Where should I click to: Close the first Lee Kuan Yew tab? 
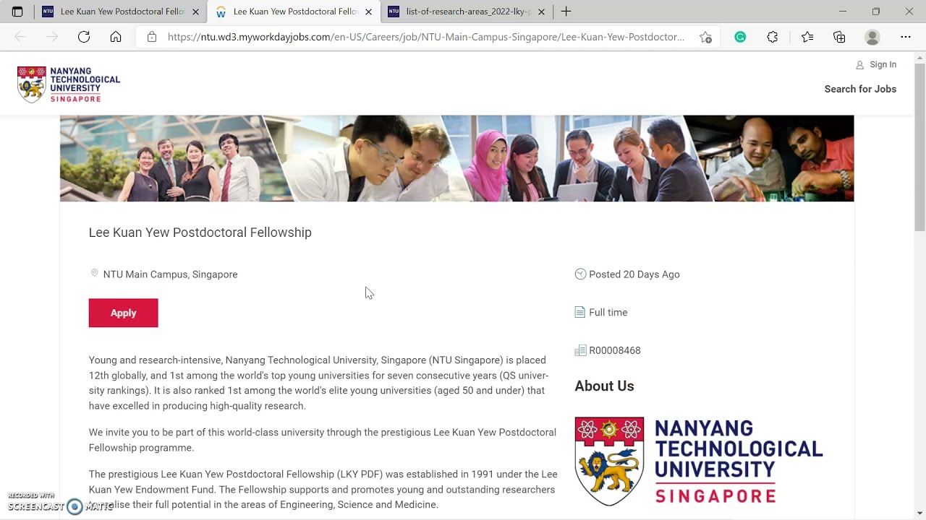point(195,12)
